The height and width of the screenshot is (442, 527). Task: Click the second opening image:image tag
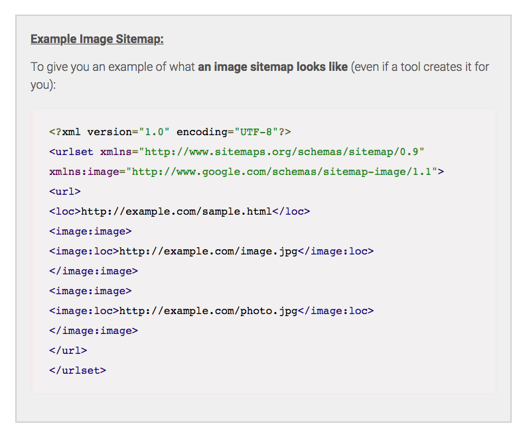click(90, 291)
